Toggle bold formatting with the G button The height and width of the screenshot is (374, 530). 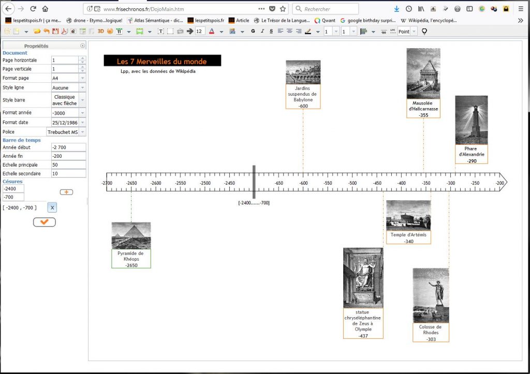(253, 32)
